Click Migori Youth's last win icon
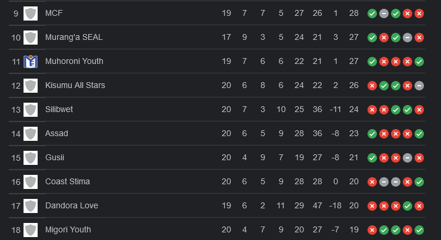 point(419,230)
